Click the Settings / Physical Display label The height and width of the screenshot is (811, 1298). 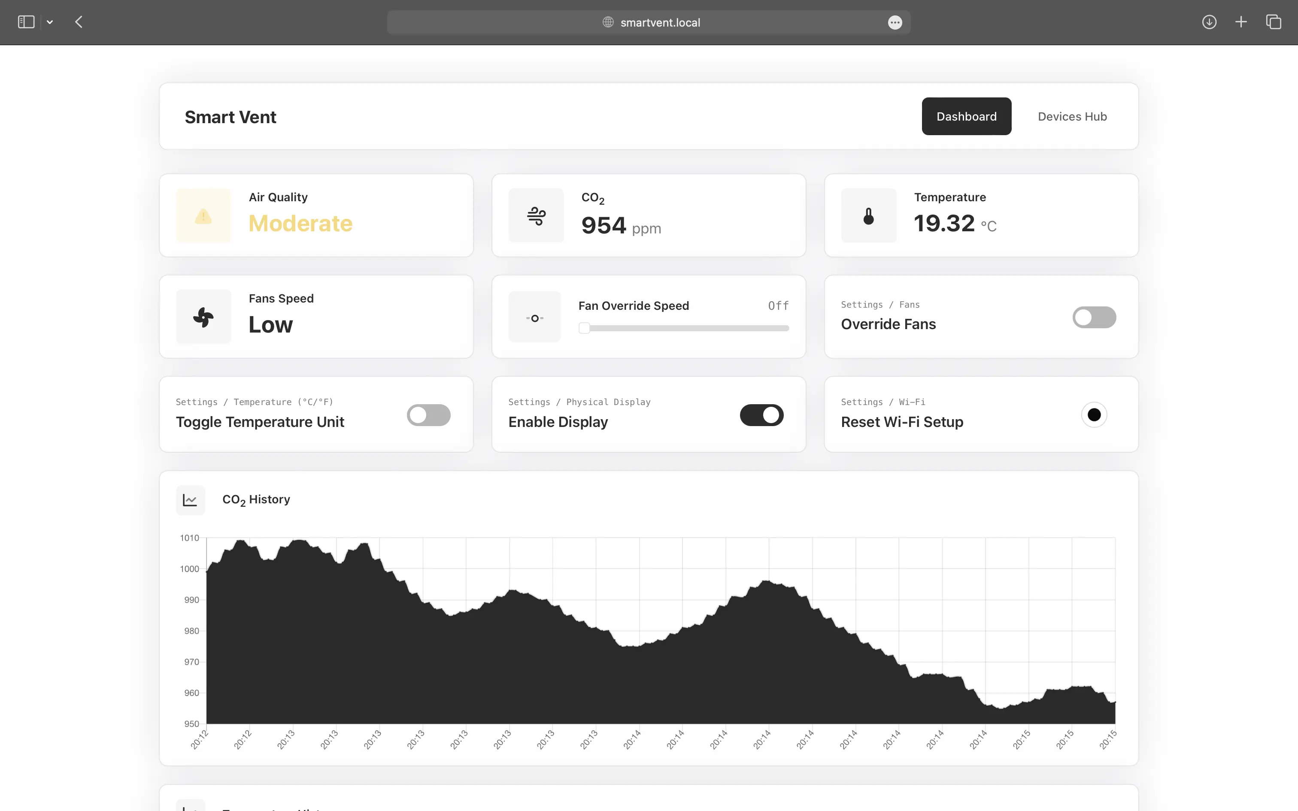pos(579,402)
